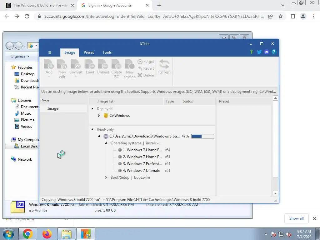Click the NTLite scrollbar up arrow

click(x=275, y=98)
